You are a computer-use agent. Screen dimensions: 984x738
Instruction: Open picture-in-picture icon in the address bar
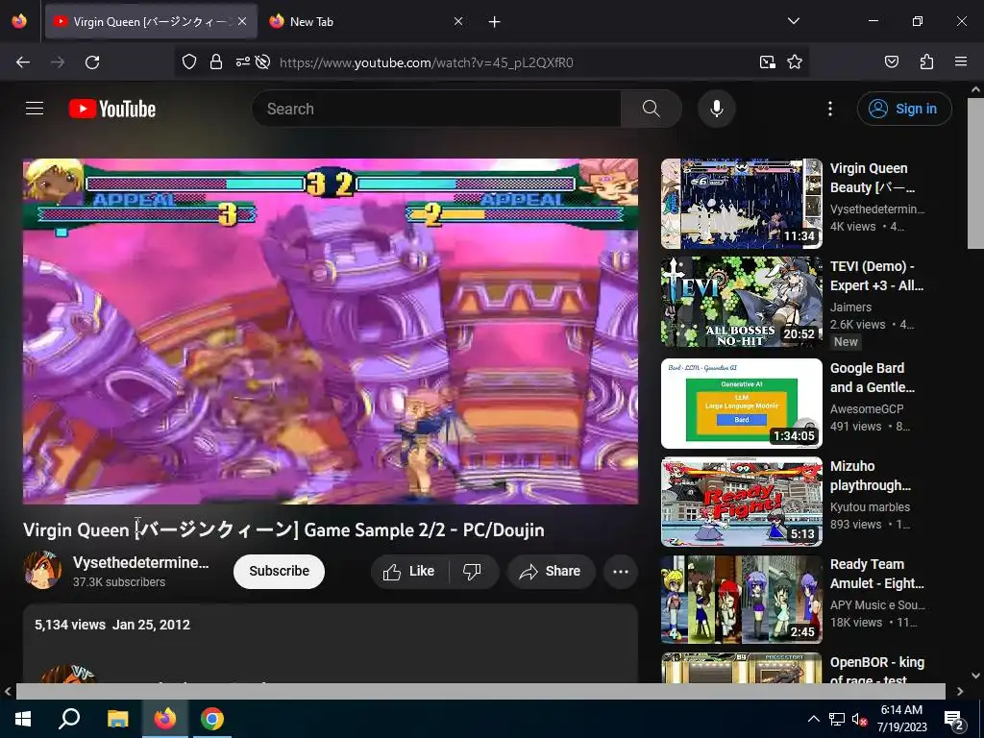point(767,62)
